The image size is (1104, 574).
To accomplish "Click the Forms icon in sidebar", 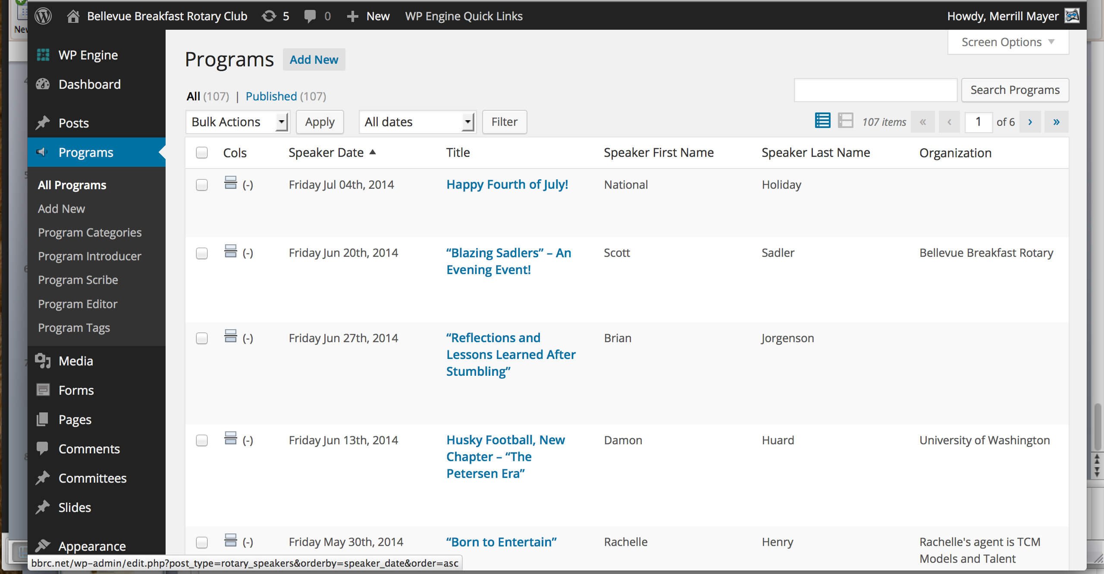I will [43, 390].
